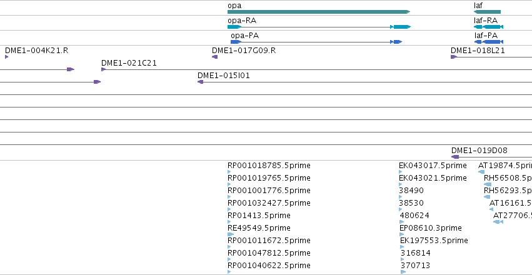Click the DME1-017G09.R clone arrow
The height and width of the screenshot is (275, 532).
(215, 57)
